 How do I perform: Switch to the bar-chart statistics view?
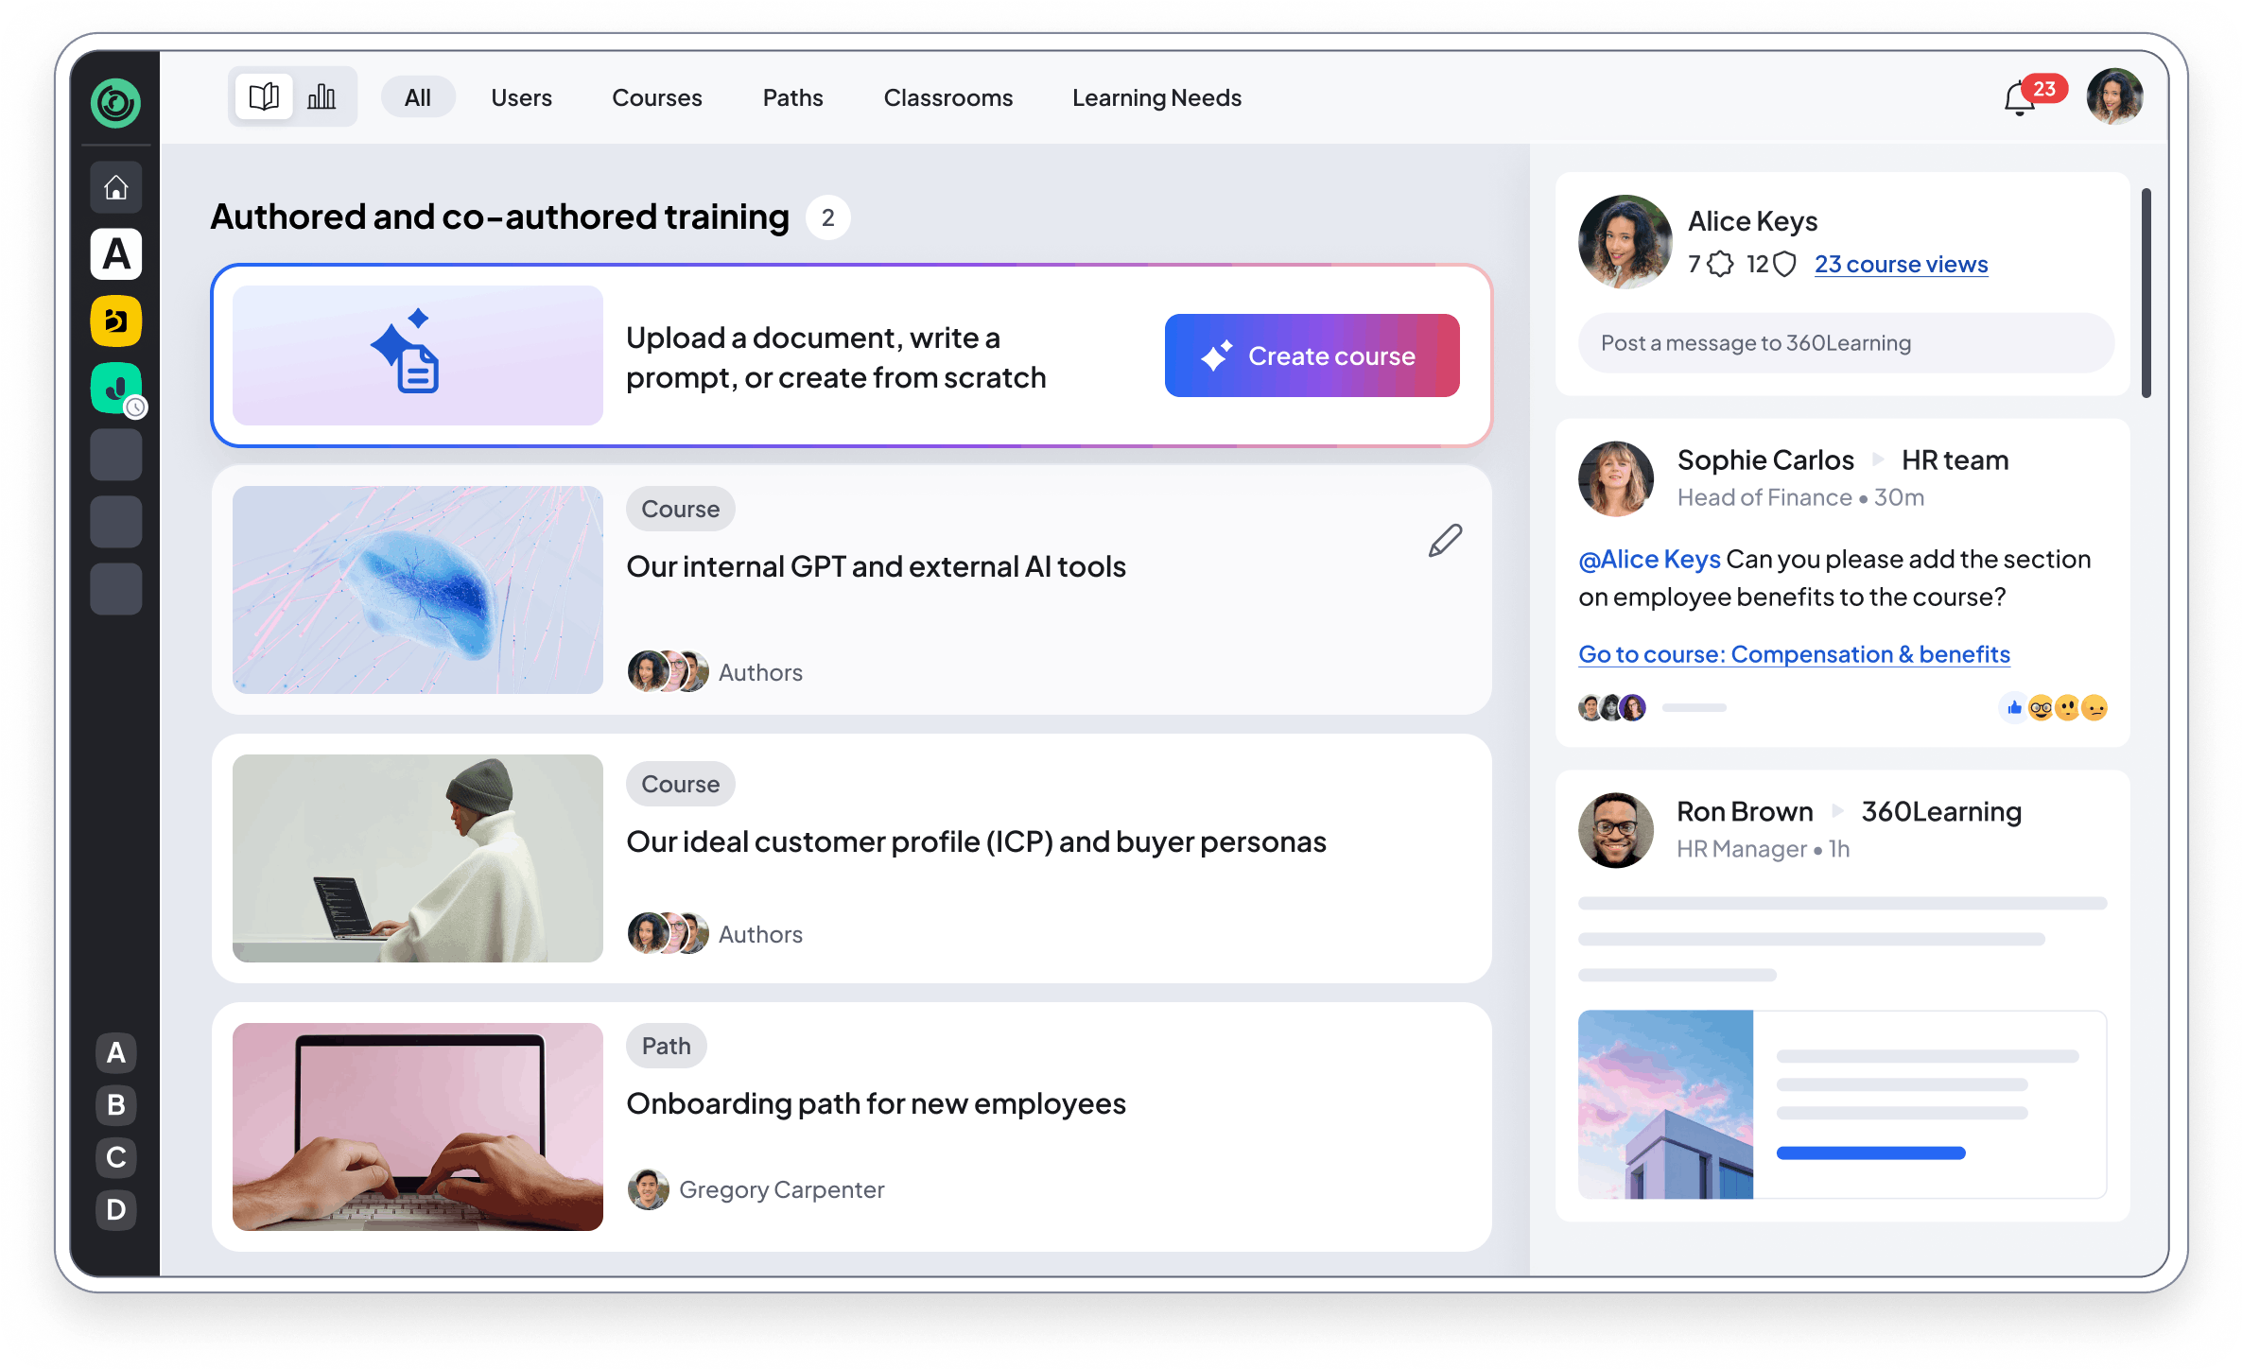pyautogui.click(x=322, y=95)
